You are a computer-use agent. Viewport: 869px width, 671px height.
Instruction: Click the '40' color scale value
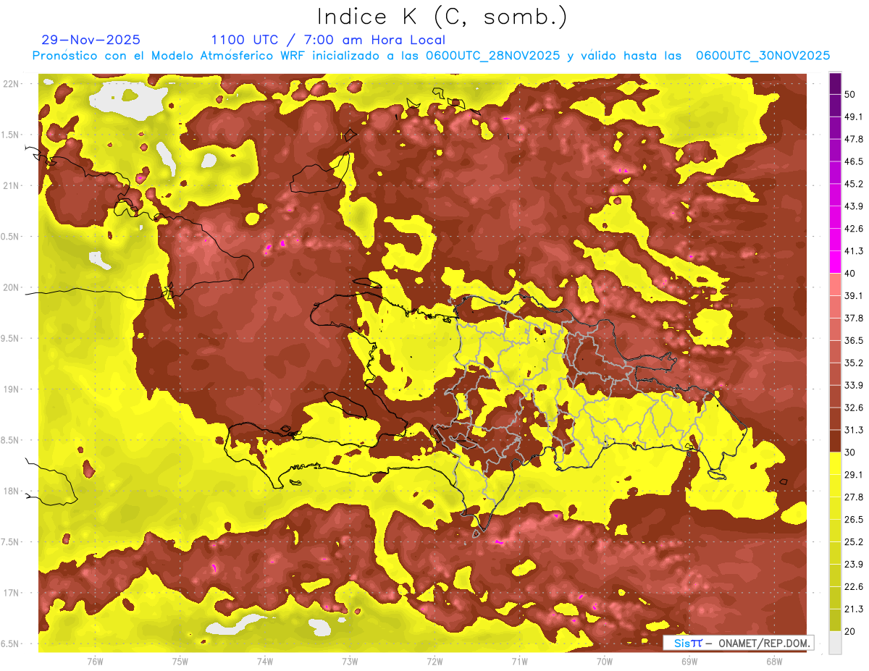pos(849,274)
